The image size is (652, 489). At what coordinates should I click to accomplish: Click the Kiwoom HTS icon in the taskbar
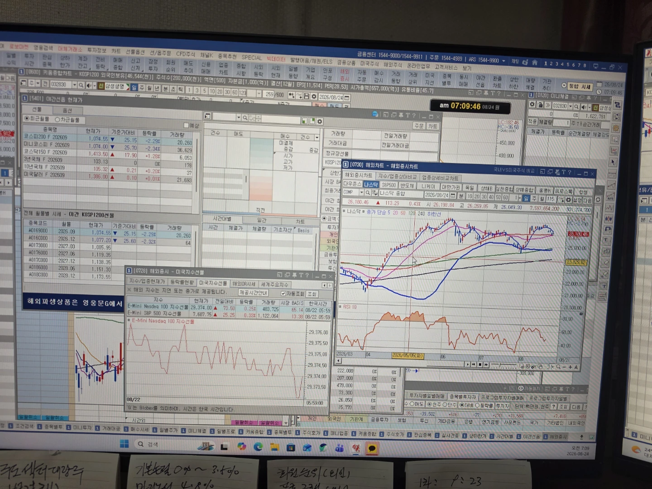356,449
